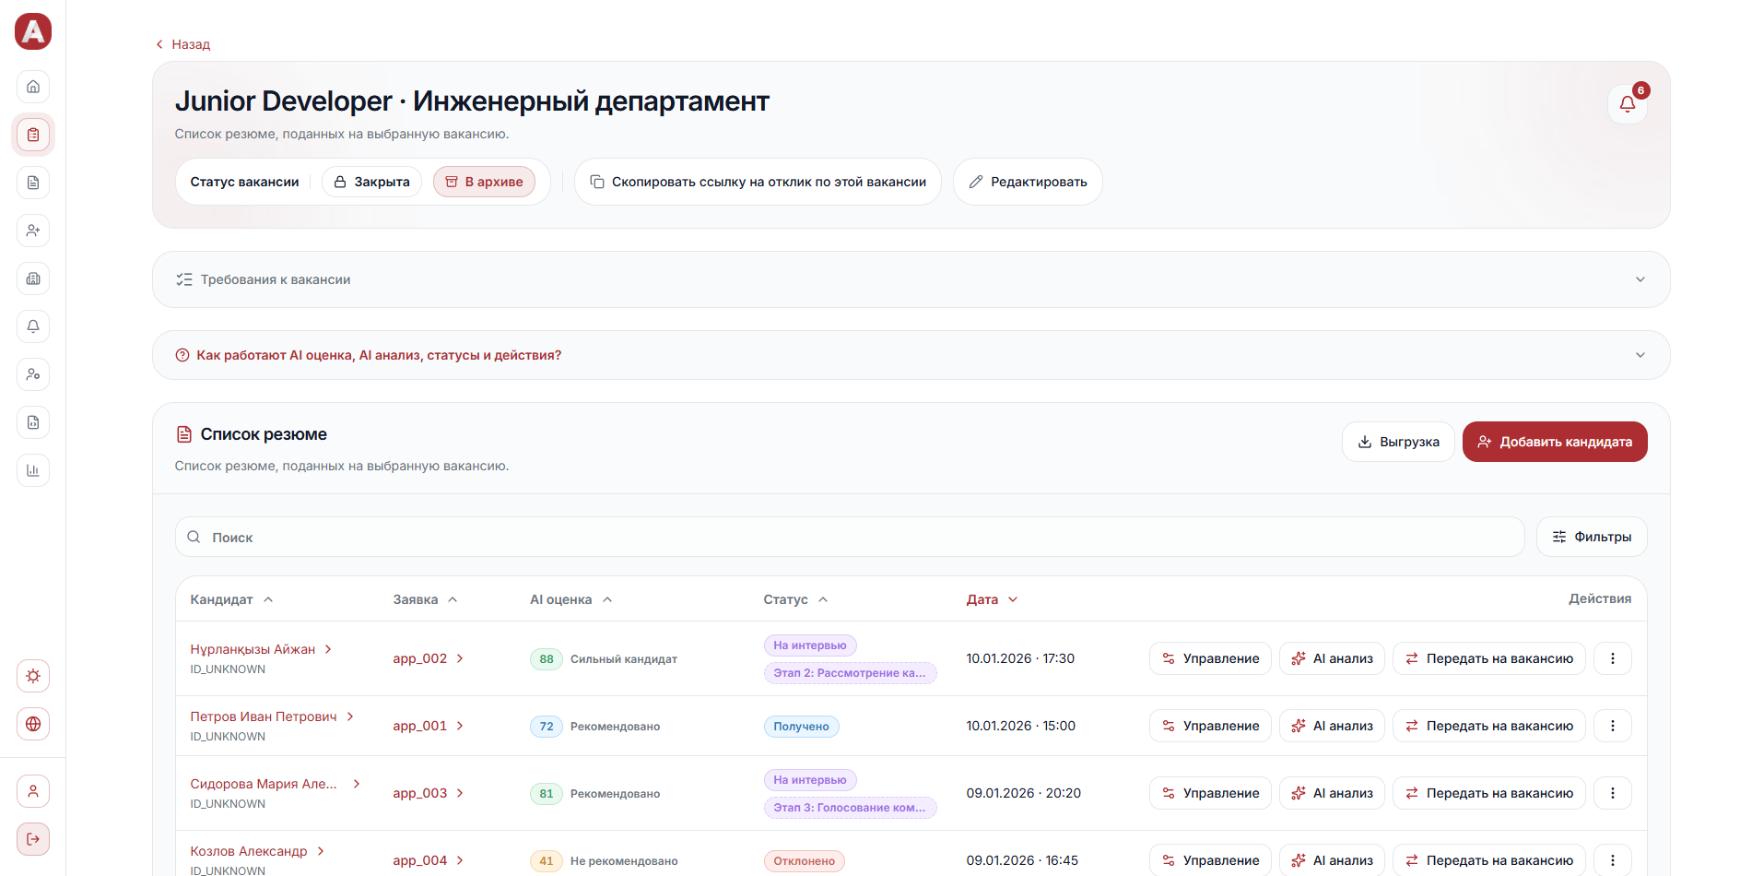
Task: Sort the table by Кандидат column
Action: coord(231,599)
